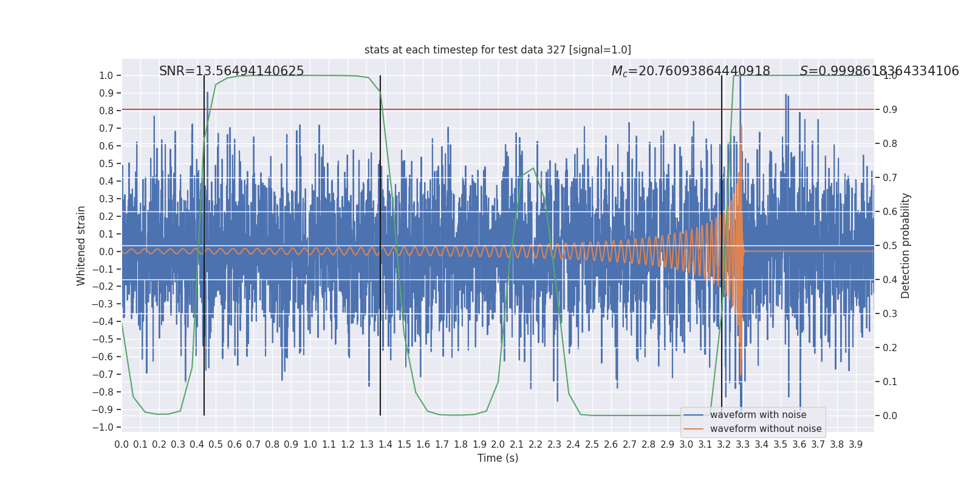
Task: Click the Detection probability axis label
Action: point(906,245)
